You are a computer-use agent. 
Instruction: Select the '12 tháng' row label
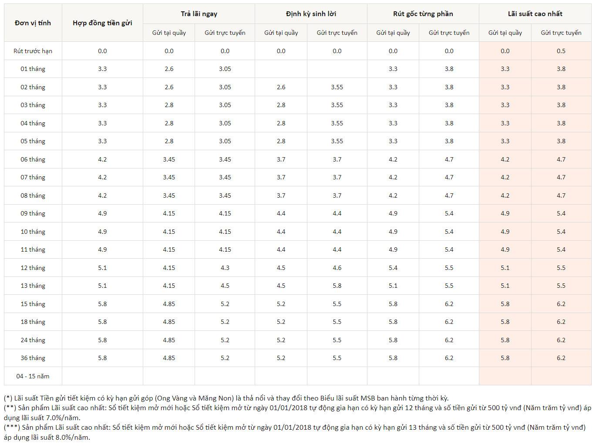(x=33, y=268)
